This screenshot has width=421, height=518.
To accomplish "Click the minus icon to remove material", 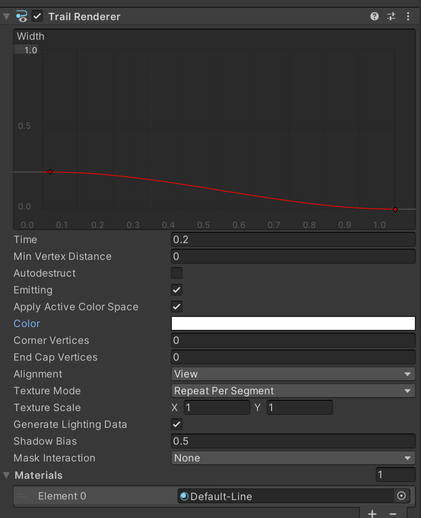I will [393, 513].
